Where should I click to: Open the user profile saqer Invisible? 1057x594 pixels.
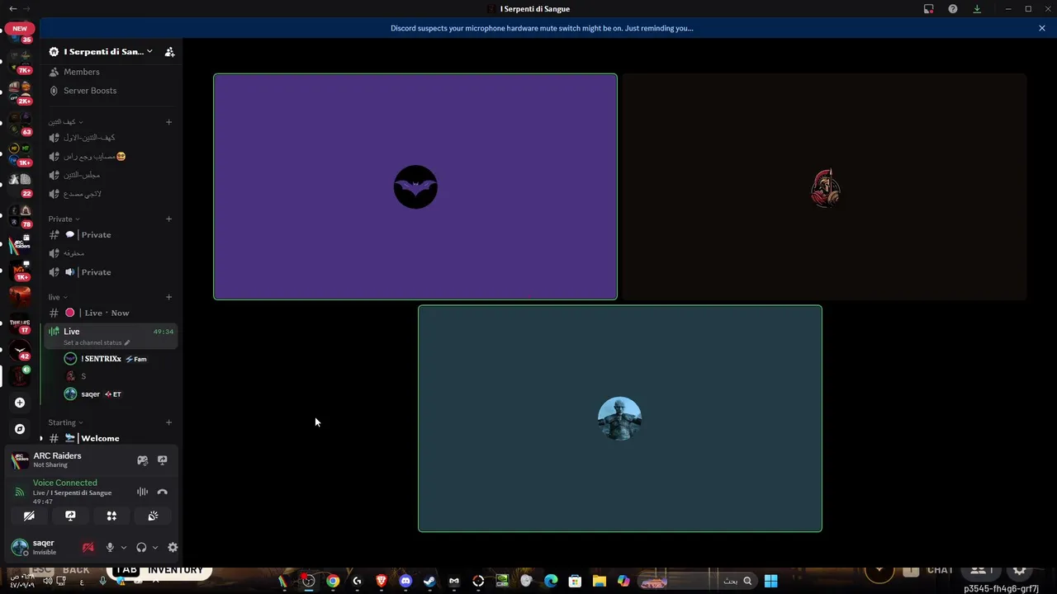point(43,547)
